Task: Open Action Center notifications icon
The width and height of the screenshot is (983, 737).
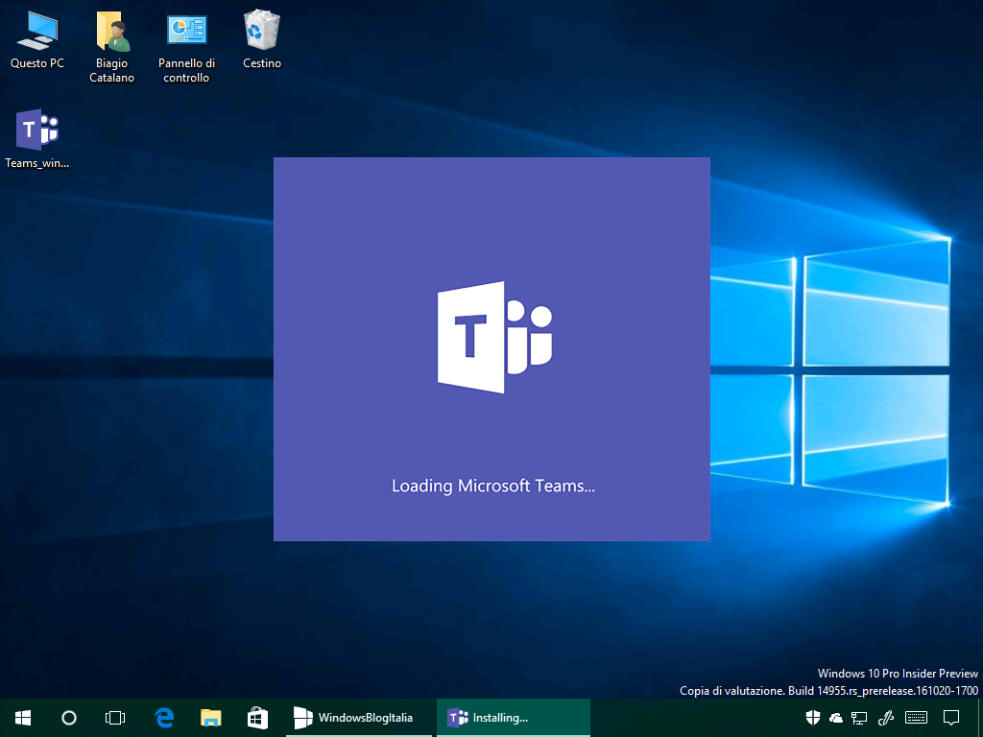Action: coord(951,718)
